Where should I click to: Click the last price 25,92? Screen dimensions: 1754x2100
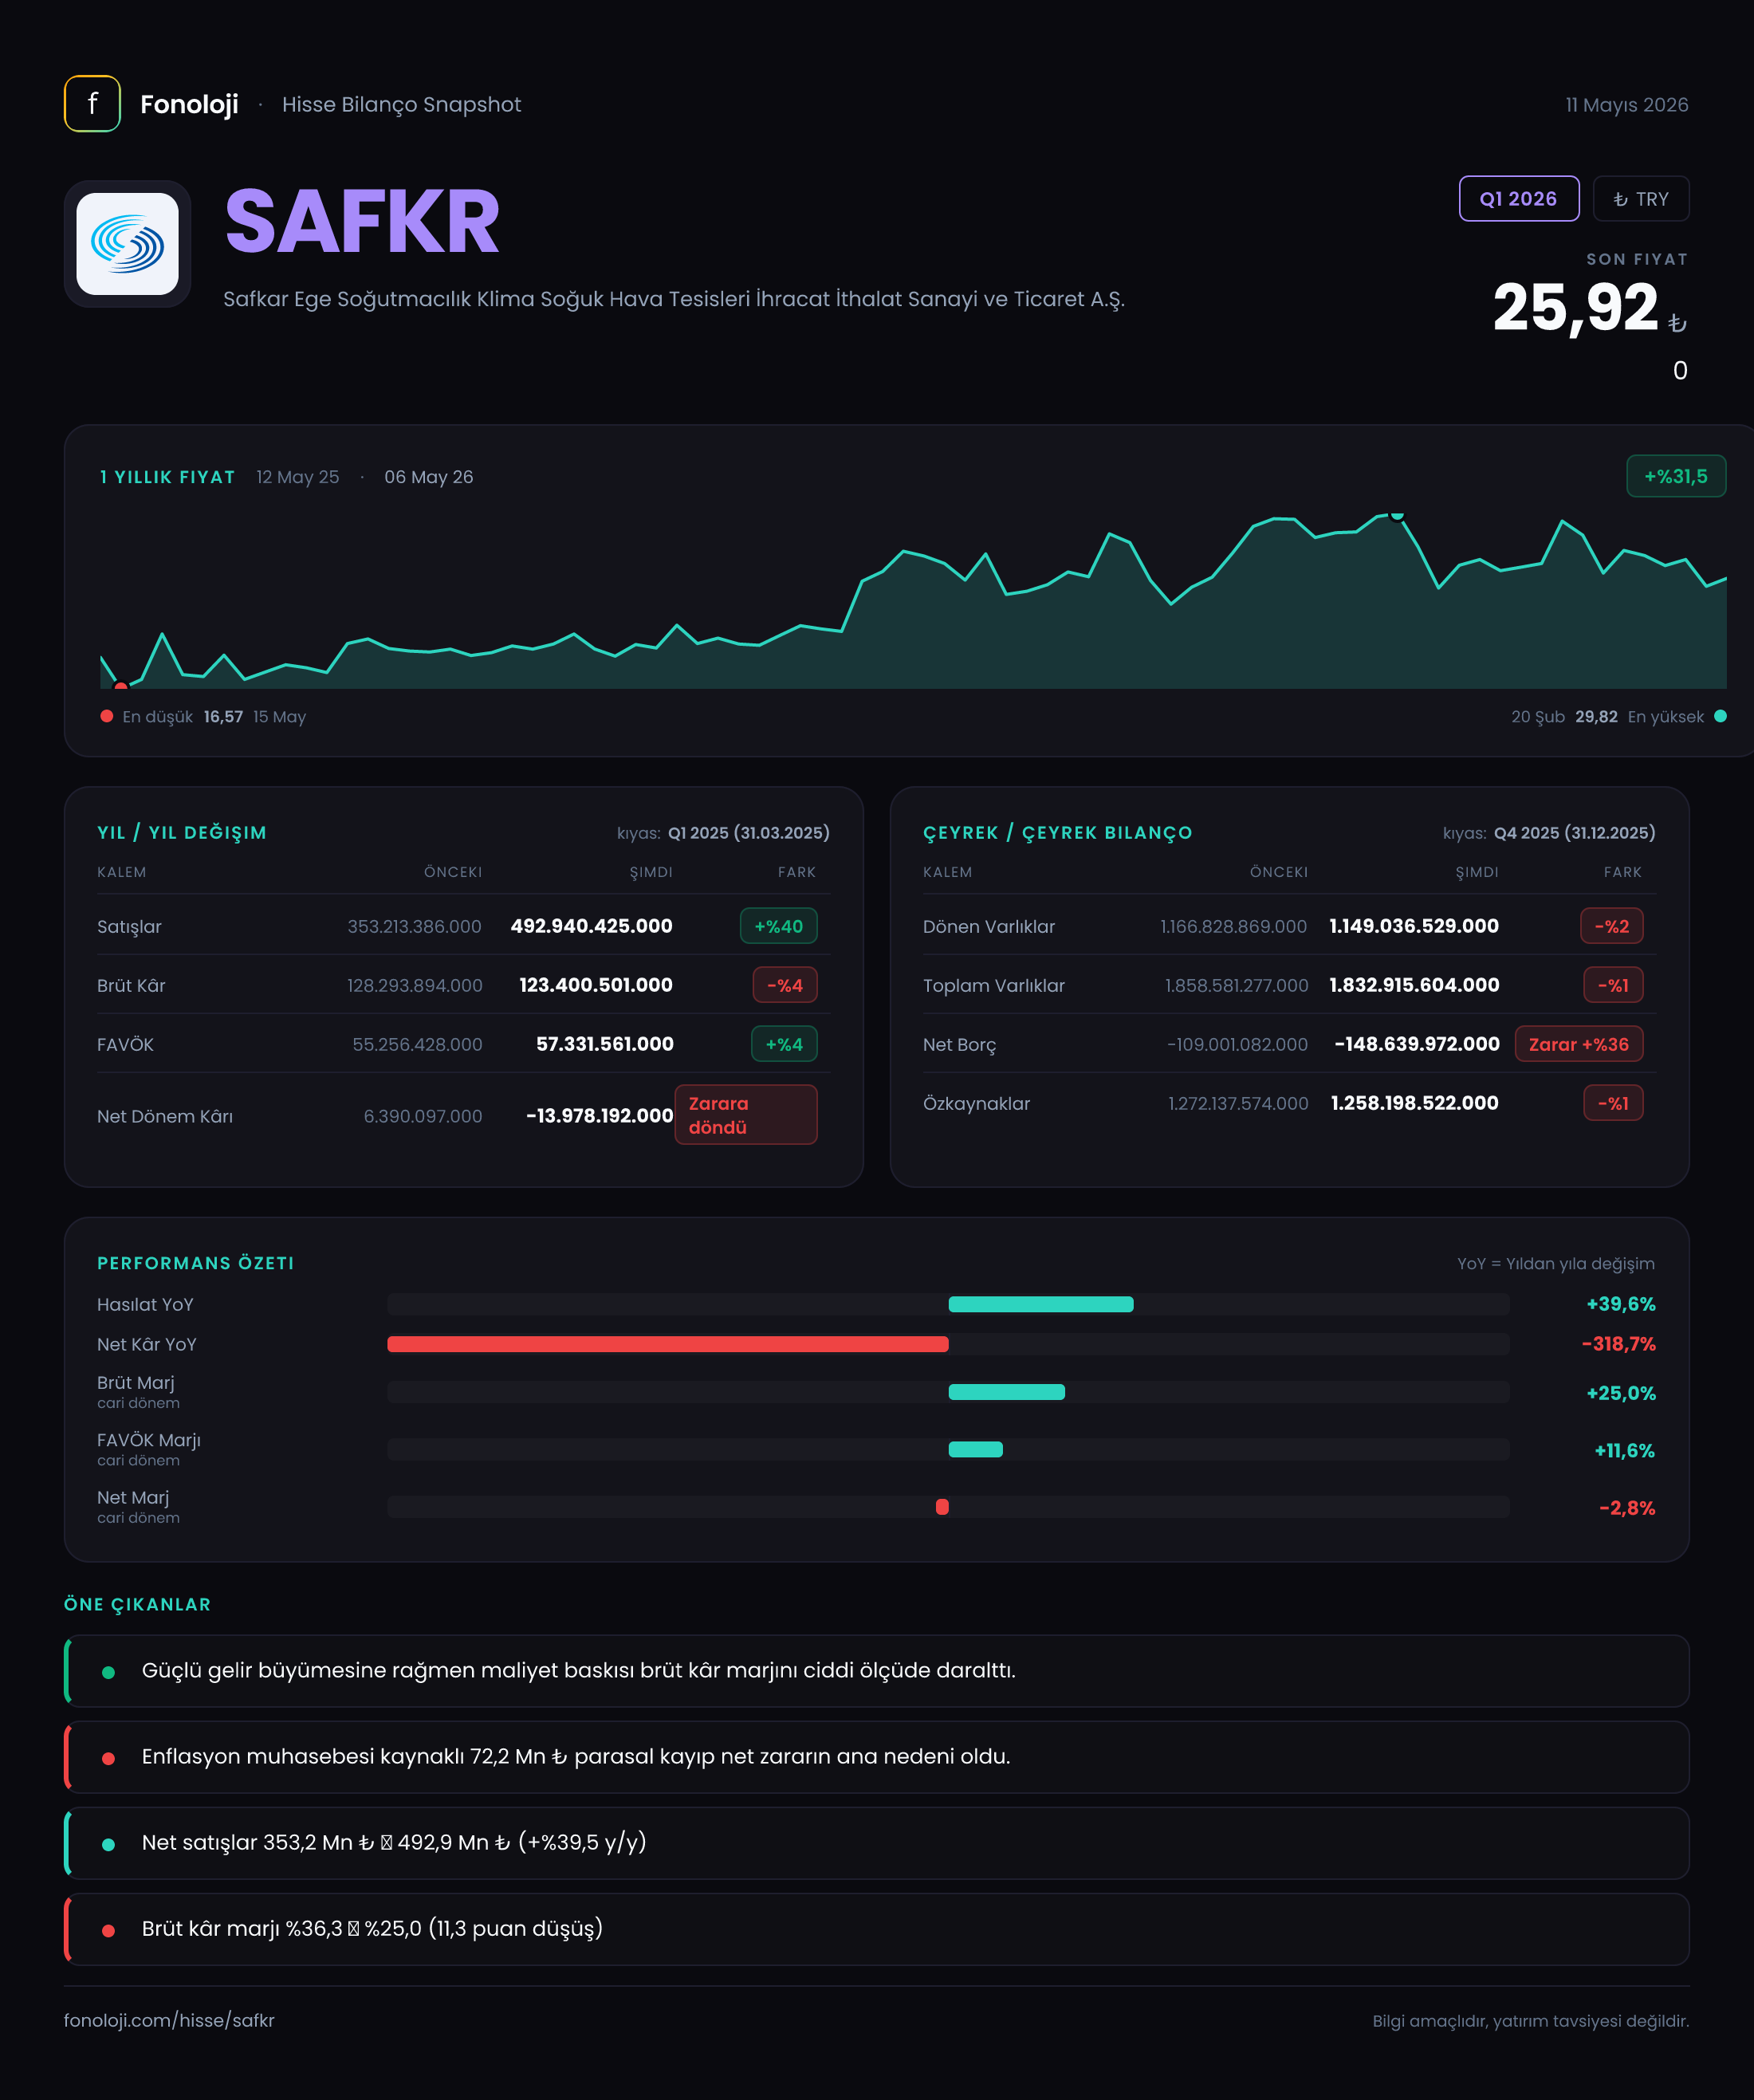pyautogui.click(x=1575, y=308)
